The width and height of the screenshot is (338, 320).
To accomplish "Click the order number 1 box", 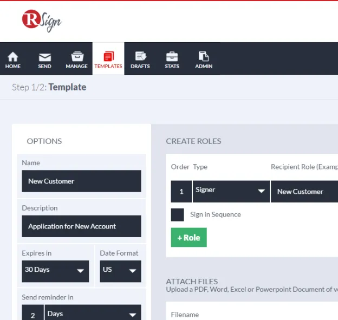I will (x=181, y=192).
